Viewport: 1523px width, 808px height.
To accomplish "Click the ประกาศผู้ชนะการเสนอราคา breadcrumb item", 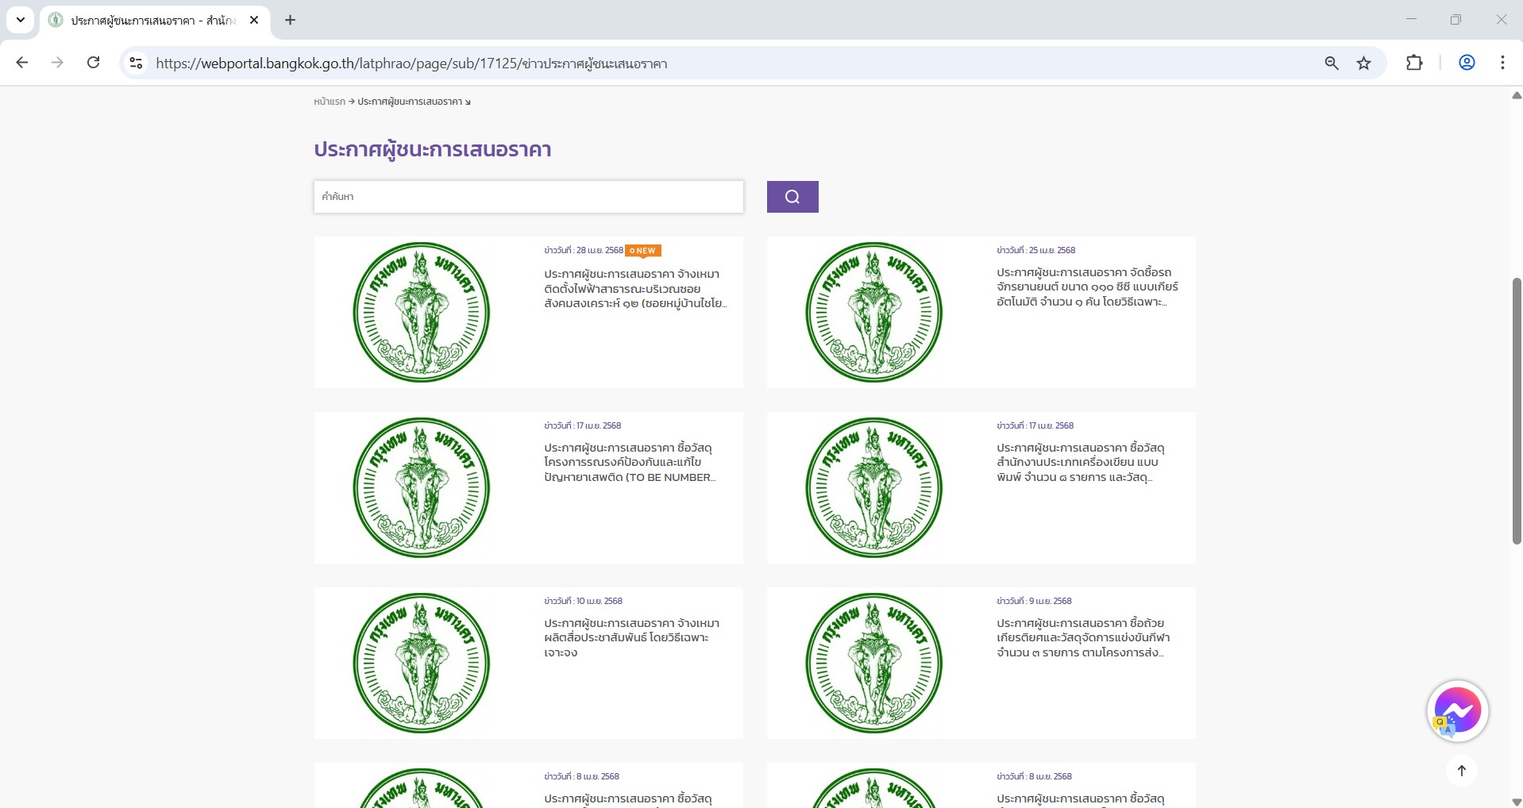I will pos(410,102).
